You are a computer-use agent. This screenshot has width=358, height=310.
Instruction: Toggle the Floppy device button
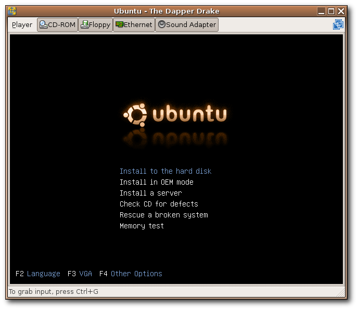(95, 24)
